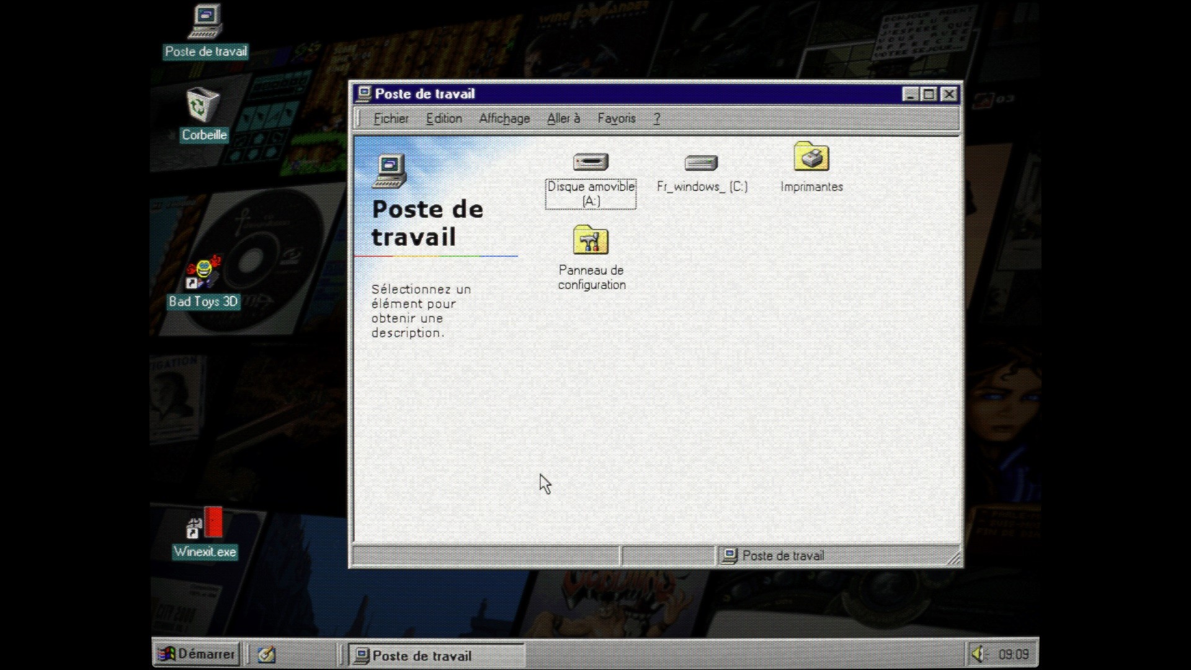Open the Affichage menu
Viewport: 1191px width, 670px height.
click(x=504, y=118)
